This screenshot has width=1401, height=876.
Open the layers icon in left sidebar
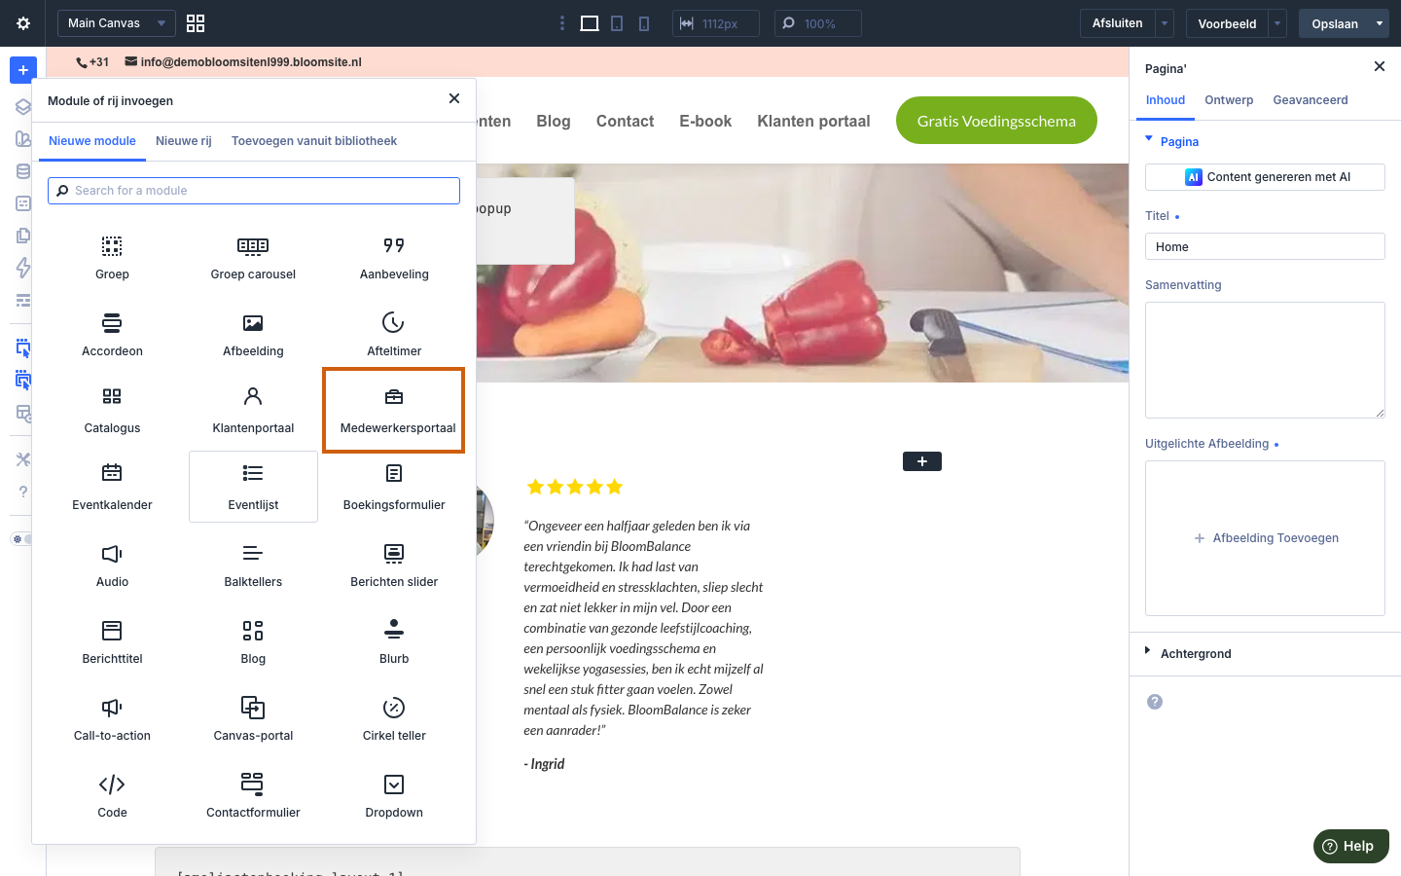pyautogui.click(x=23, y=107)
